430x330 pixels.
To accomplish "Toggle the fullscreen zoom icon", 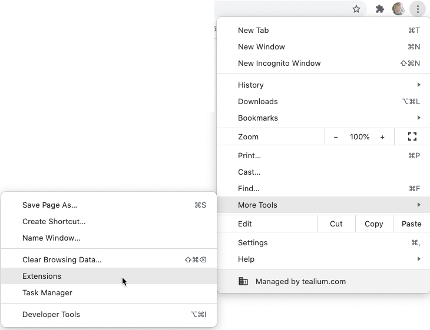I will pos(412,136).
